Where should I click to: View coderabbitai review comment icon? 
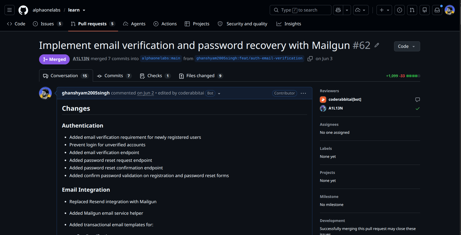point(418,100)
